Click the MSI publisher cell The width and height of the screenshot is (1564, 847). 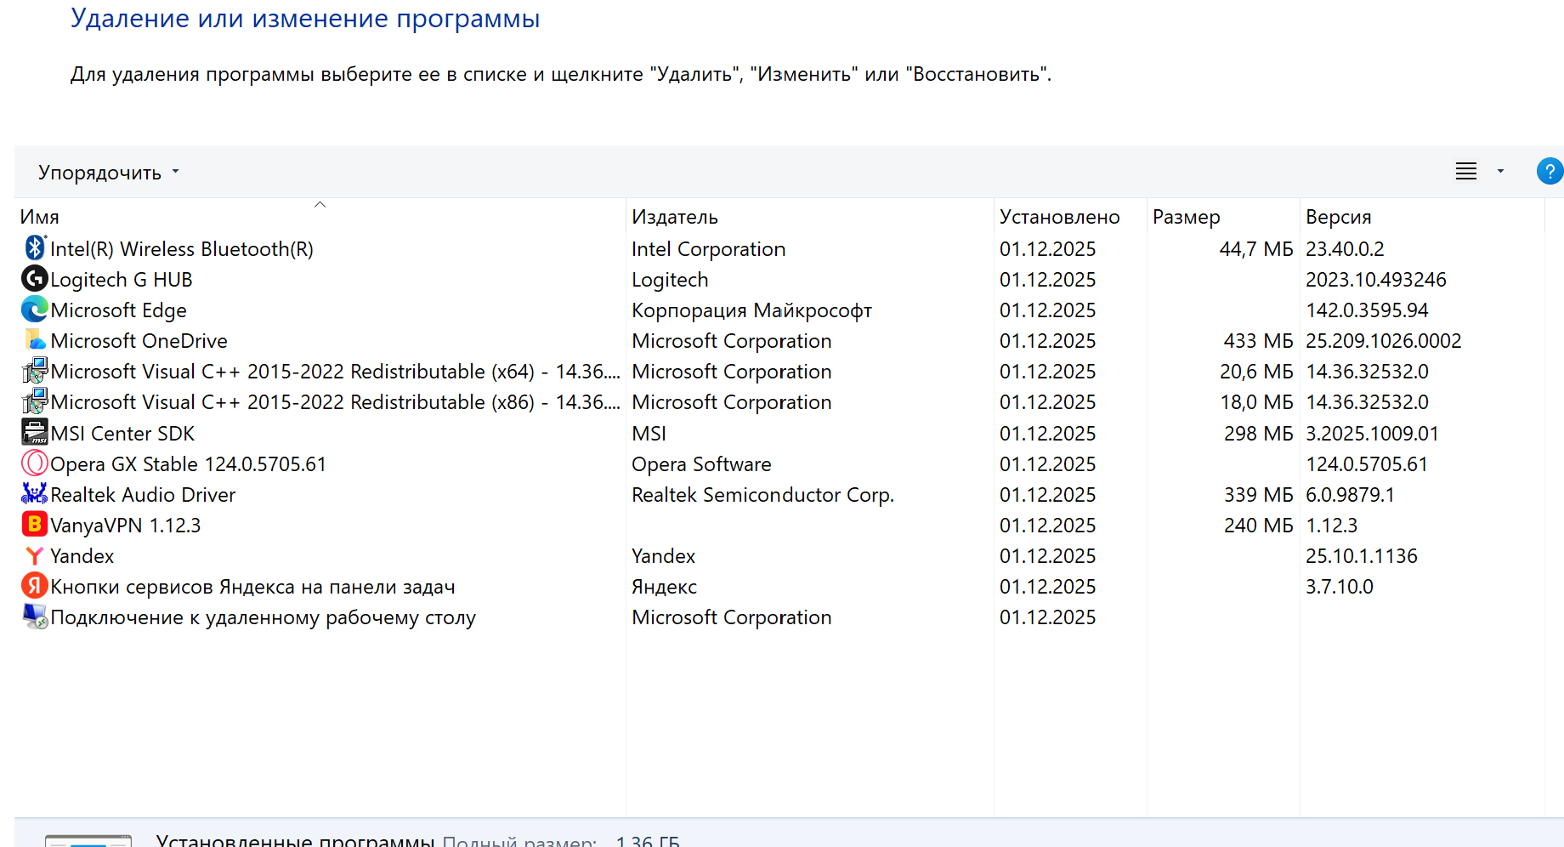click(649, 434)
